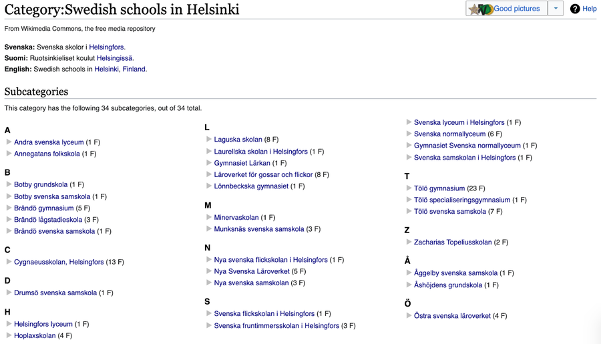This screenshot has height=344, width=601.
Task: Open the Helsingfors link in Svenska description
Action: (106, 47)
